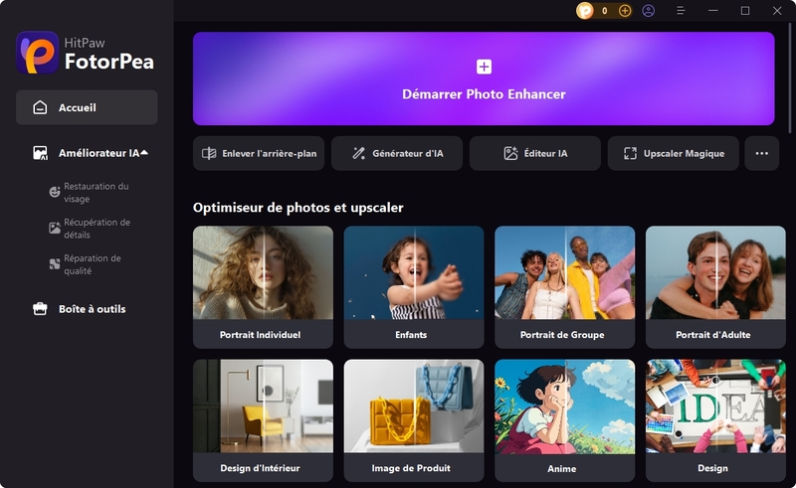The height and width of the screenshot is (488, 796).
Task: Minimize the FotorPea window
Action: pos(713,11)
